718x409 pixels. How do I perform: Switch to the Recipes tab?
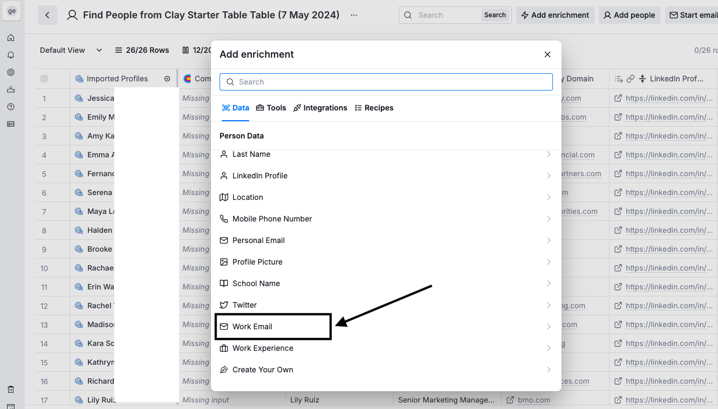pyautogui.click(x=374, y=108)
